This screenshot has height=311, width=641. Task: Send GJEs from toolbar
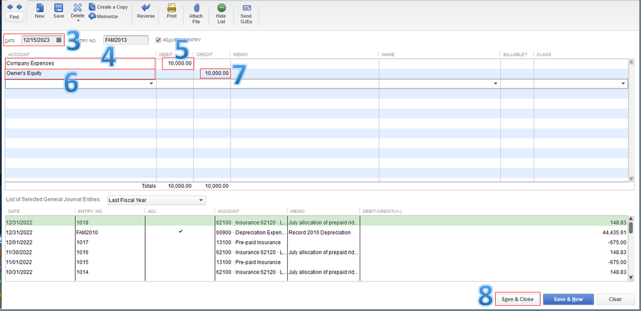(x=246, y=13)
